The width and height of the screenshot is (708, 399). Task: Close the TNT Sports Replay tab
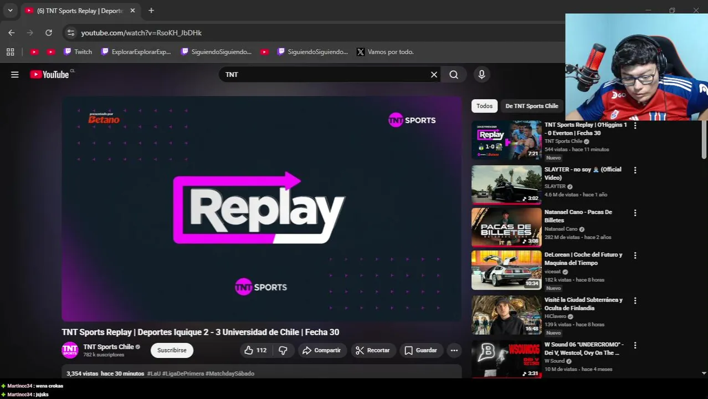132,11
